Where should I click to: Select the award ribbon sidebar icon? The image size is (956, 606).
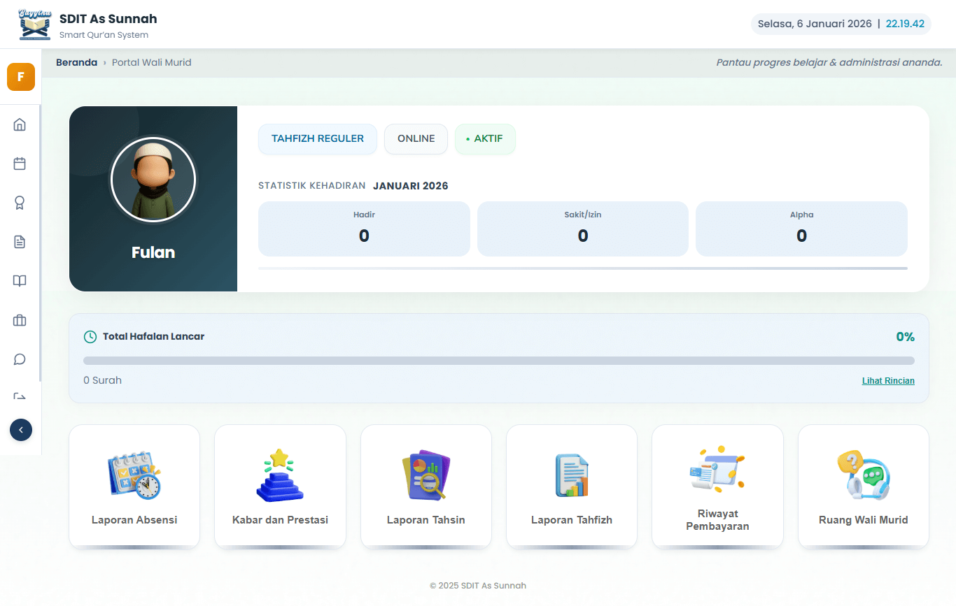20,203
